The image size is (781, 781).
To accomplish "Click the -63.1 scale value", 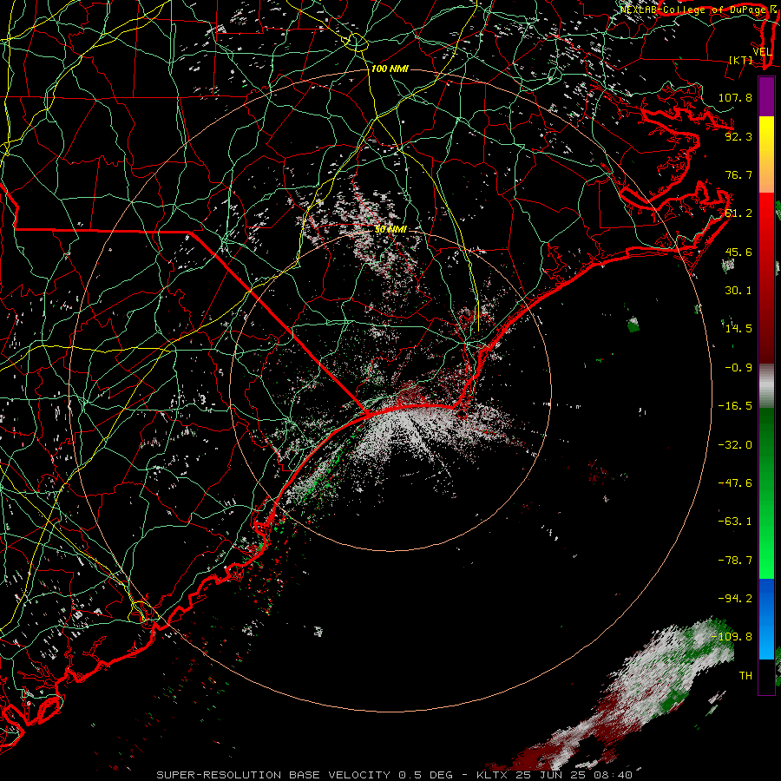I will (x=735, y=522).
